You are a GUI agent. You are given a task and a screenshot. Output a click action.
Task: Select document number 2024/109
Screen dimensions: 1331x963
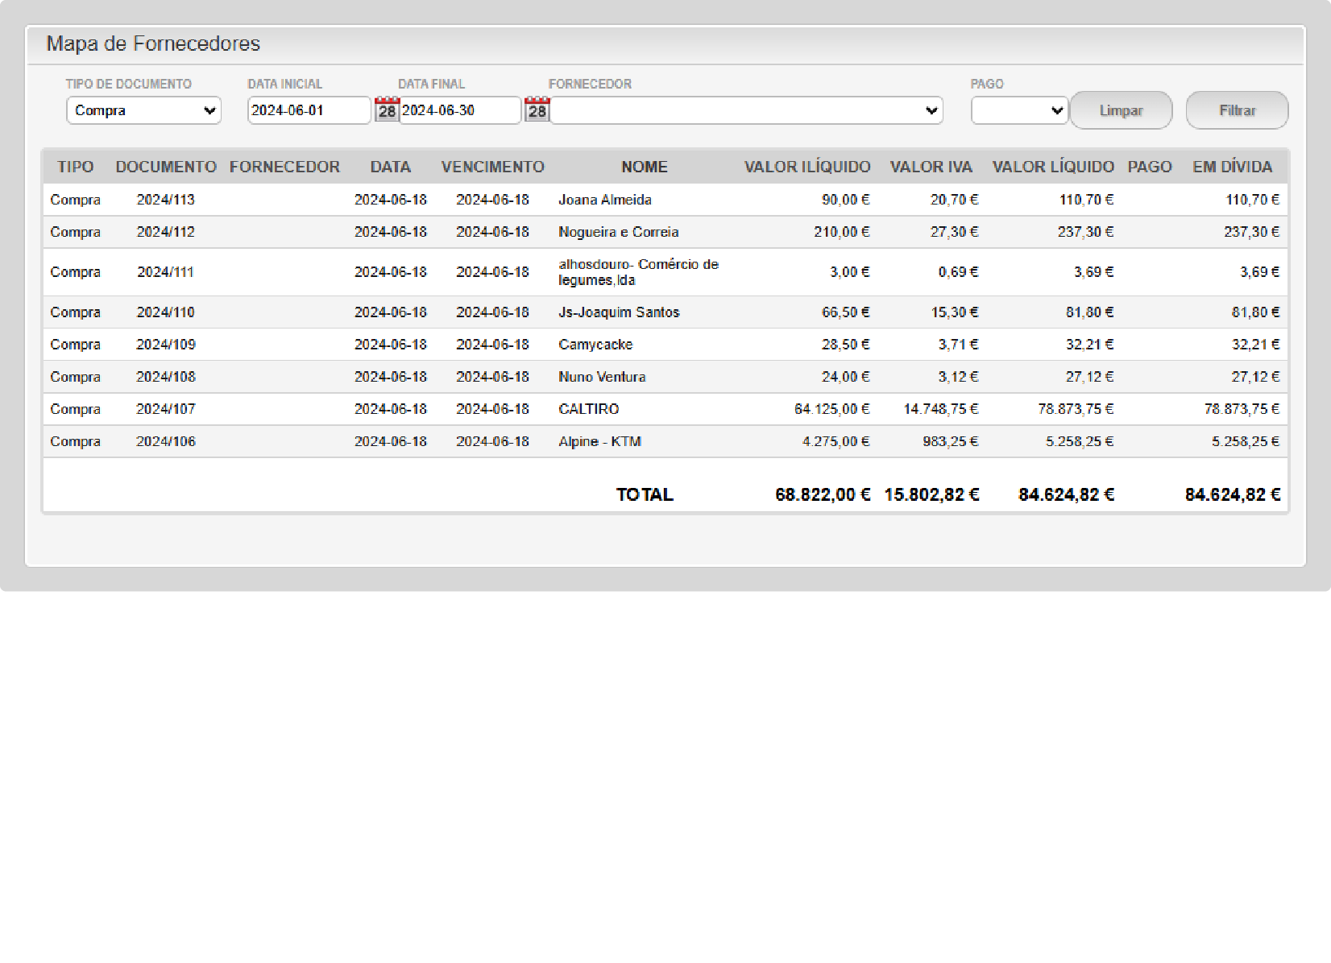[x=165, y=345]
